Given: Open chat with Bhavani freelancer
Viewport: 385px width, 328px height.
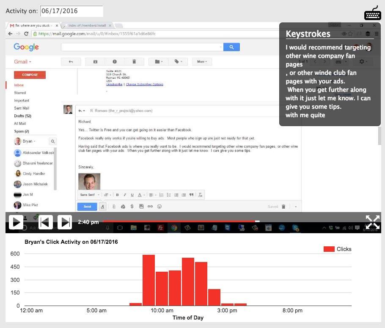Looking at the screenshot, I should 33,163.
